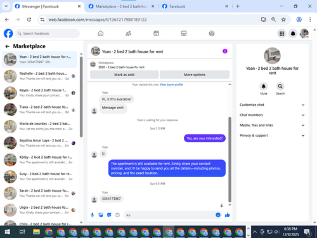Screen dimensions: 317x238
Task: Click the back arrow beside Marketplace heading
Action: (x=8, y=46)
